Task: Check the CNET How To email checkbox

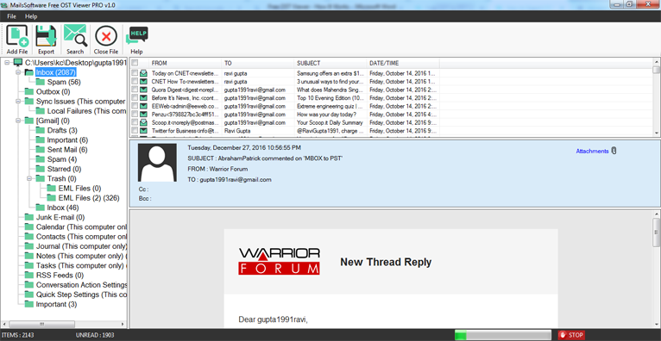Action: pyautogui.click(x=135, y=82)
